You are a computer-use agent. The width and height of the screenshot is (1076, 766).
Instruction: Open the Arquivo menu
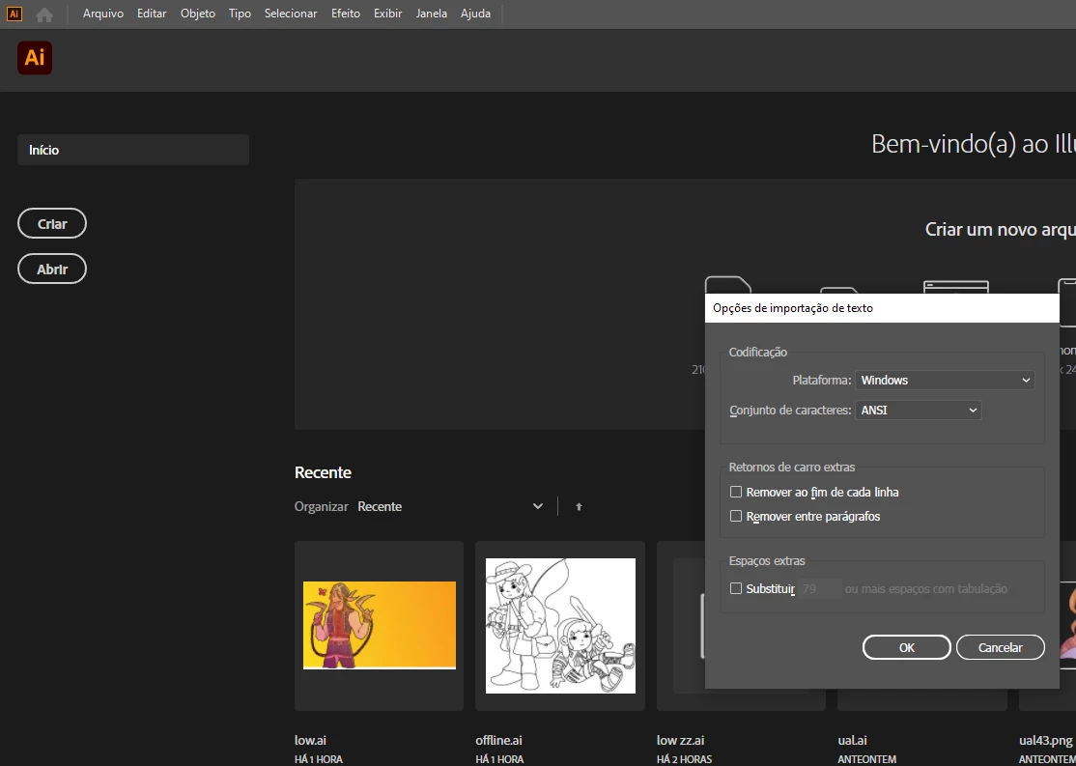(x=103, y=14)
